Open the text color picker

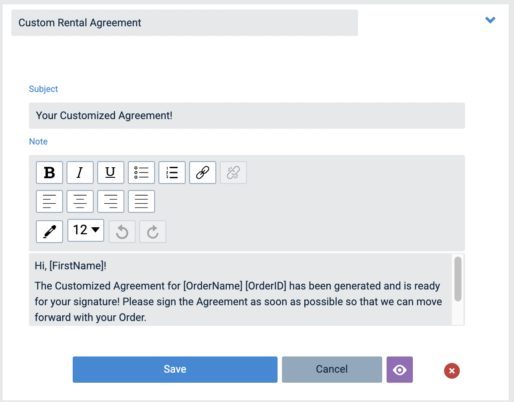[49, 231]
